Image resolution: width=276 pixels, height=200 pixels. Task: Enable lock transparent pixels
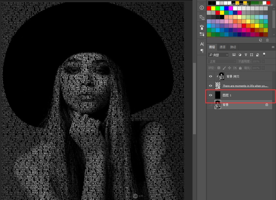pyautogui.click(x=218, y=68)
